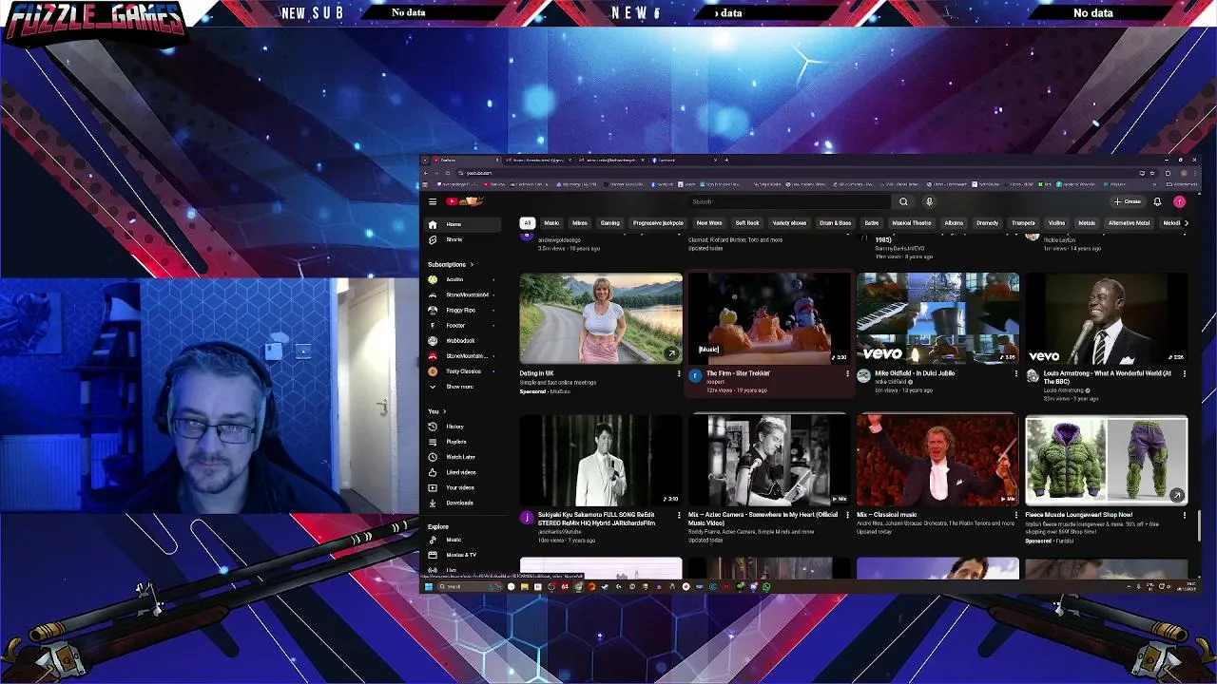The image size is (1217, 684).
Task: Open the YouTube notifications bell
Action: pos(1157,201)
